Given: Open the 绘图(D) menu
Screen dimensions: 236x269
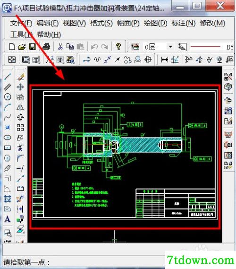Looking at the screenshot, I should (156, 23).
